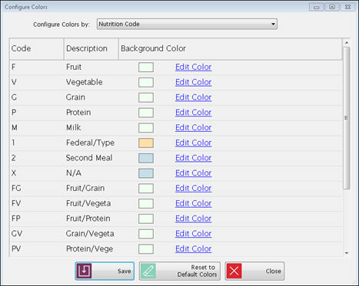This screenshot has height=286, width=359.
Task: Reset to Default Colors button text
Action: [197, 271]
